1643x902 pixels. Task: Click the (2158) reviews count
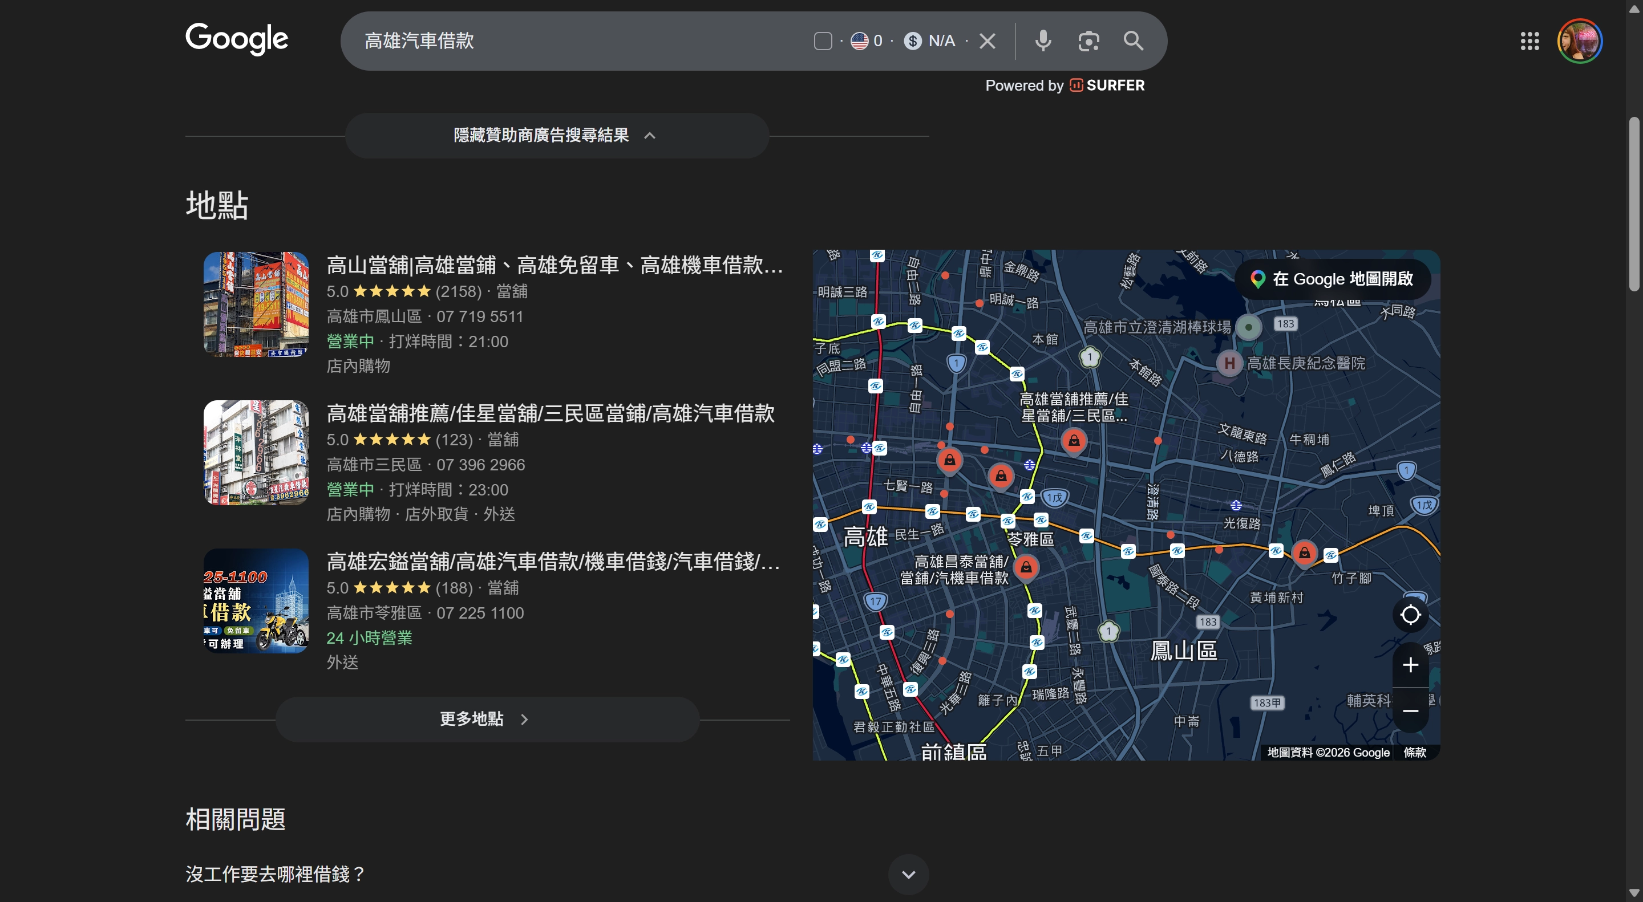tap(459, 291)
